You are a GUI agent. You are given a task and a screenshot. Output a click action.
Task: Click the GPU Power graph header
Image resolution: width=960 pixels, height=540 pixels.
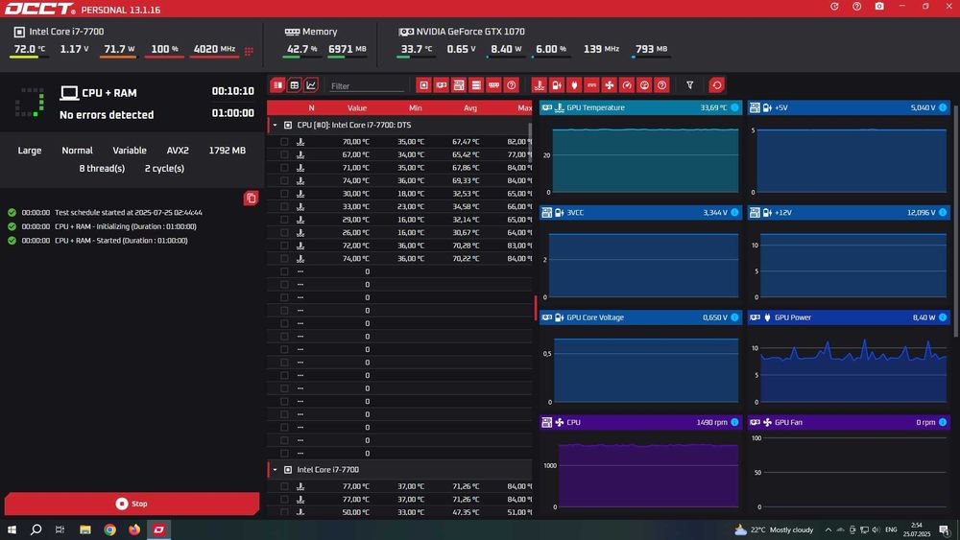point(849,317)
